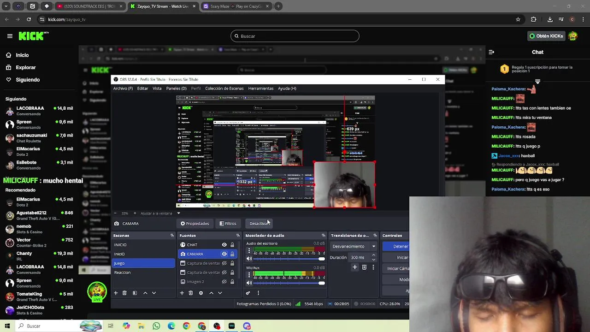This screenshot has height=332, width=590.
Task: Open File Explorer from the taskbar
Action: pos(141,326)
